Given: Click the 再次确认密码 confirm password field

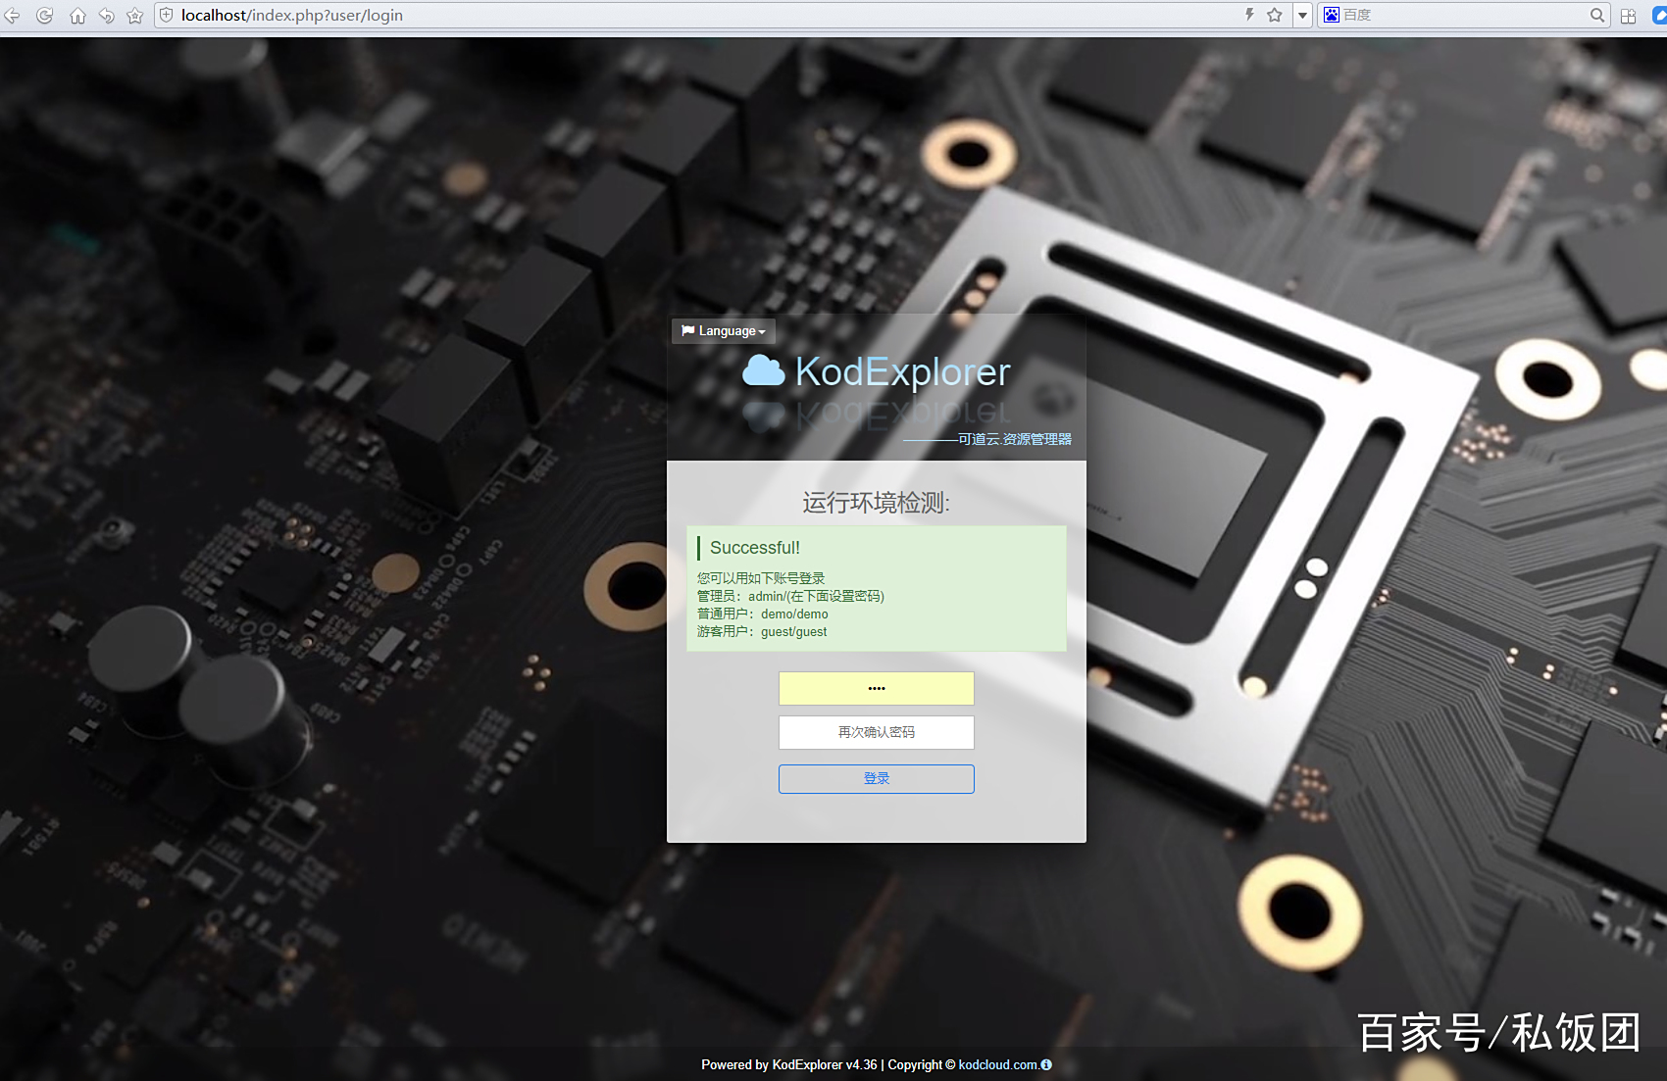Looking at the screenshot, I should tap(876, 732).
